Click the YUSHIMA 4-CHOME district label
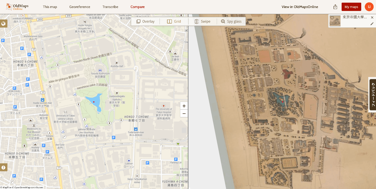 click(175, 183)
